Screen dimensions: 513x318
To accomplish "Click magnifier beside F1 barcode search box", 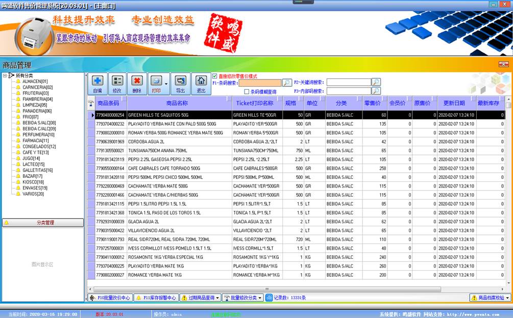I will pos(287,83).
